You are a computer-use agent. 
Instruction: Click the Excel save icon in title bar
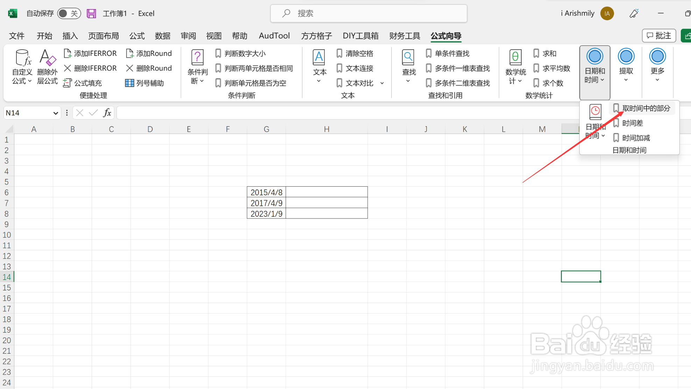pyautogui.click(x=91, y=13)
